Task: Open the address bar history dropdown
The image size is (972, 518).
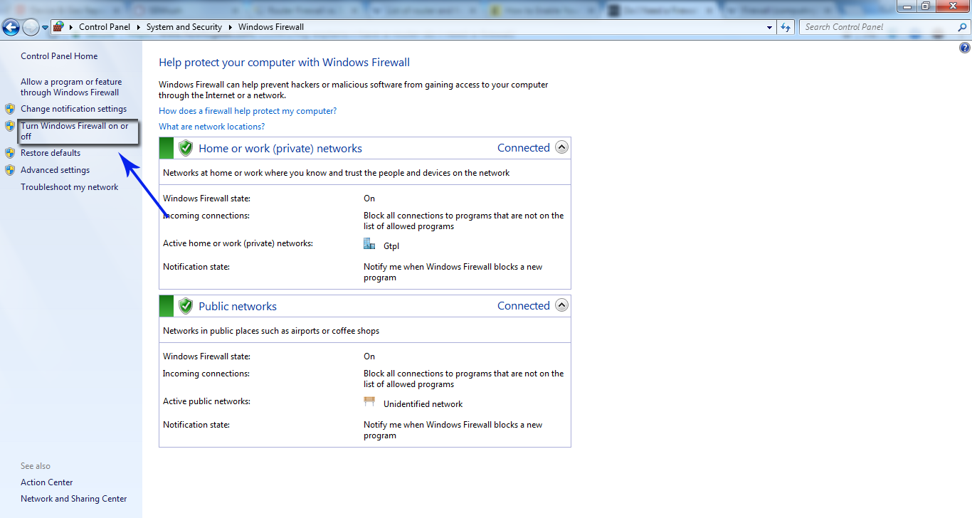Action: coord(770,27)
